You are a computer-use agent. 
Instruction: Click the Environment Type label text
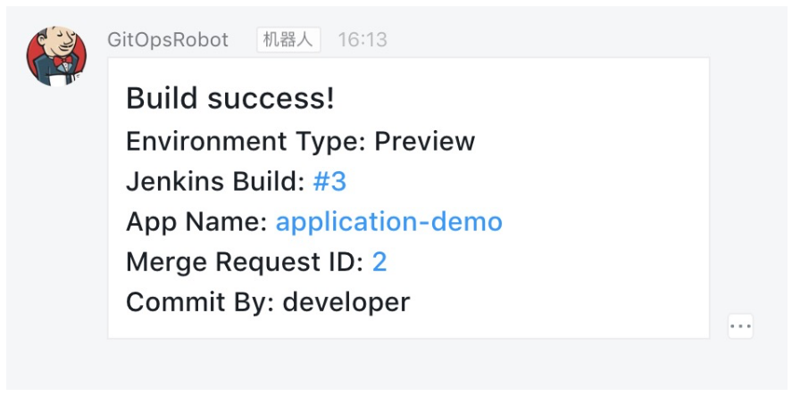(246, 141)
